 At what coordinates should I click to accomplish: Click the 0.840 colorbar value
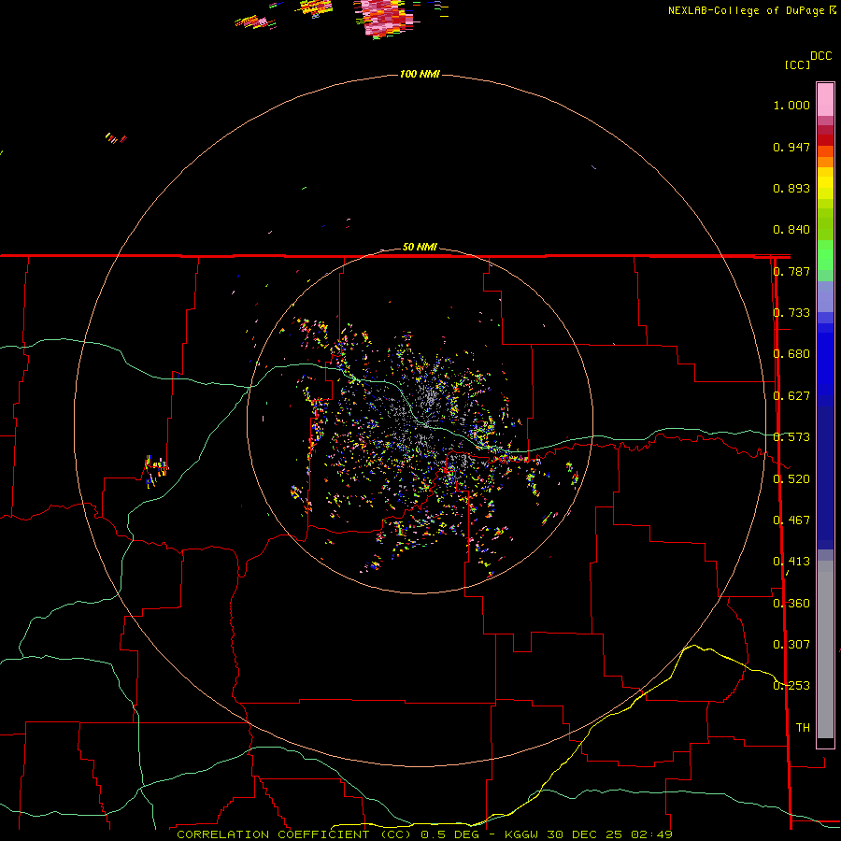click(791, 230)
